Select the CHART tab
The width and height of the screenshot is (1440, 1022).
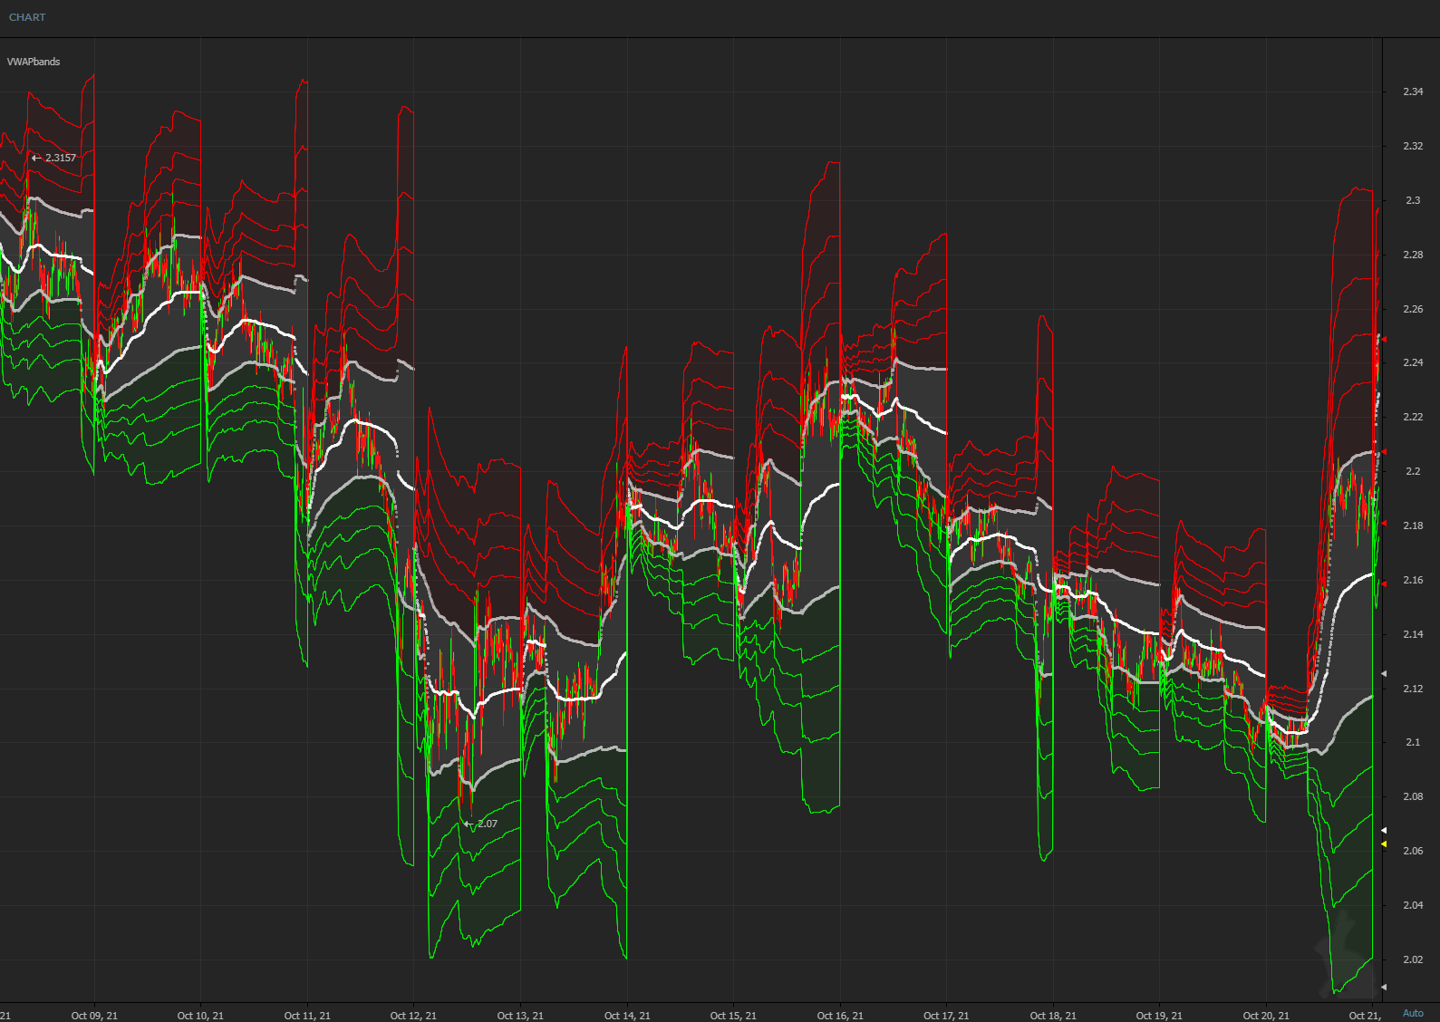(x=27, y=17)
